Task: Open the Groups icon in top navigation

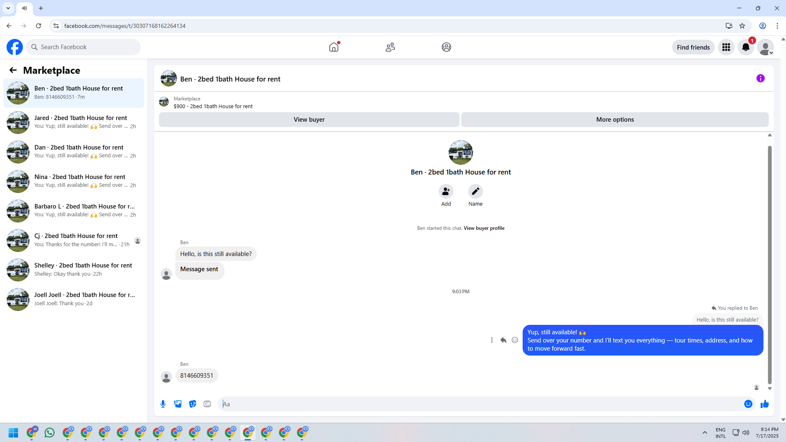Action: (x=446, y=47)
